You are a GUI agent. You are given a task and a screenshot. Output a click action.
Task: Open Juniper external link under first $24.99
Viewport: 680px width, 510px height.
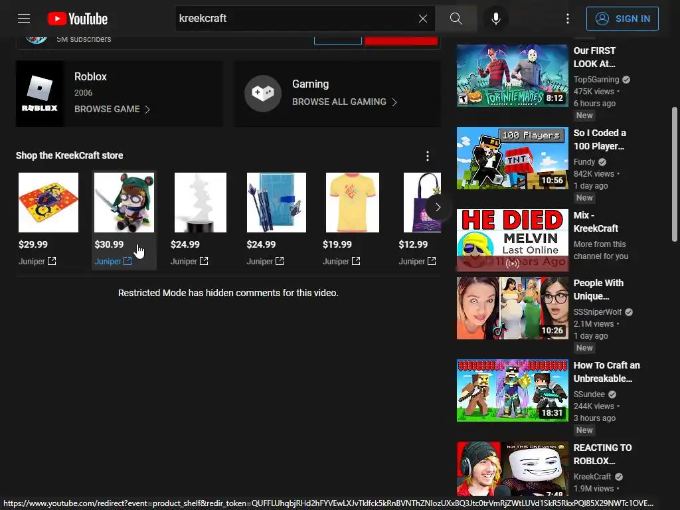click(x=189, y=261)
